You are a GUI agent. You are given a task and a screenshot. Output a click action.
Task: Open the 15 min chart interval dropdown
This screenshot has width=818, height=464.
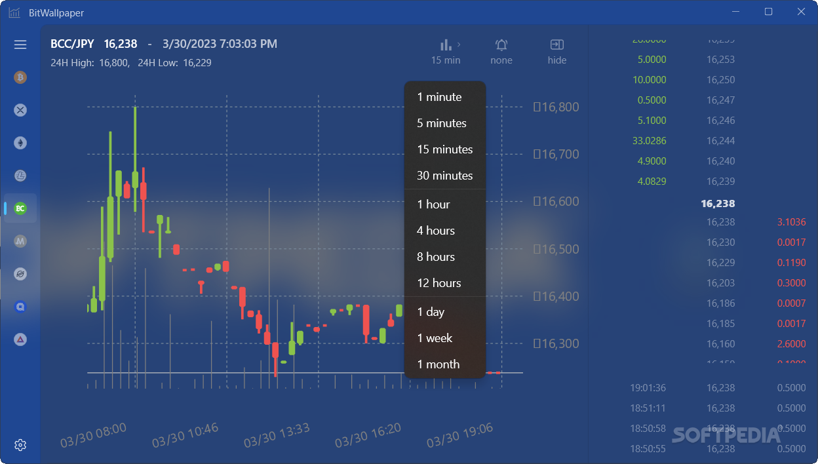(446, 52)
